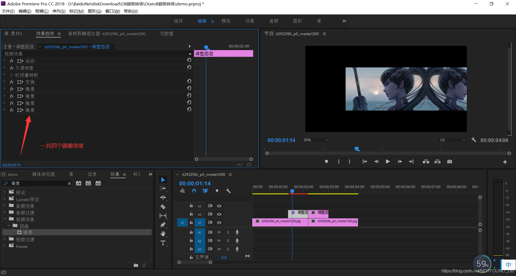Click the Lift button
516x276 pixels.
click(x=426, y=162)
